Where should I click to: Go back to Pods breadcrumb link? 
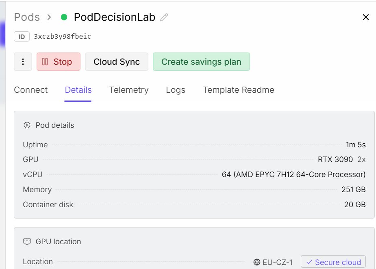coord(27,17)
